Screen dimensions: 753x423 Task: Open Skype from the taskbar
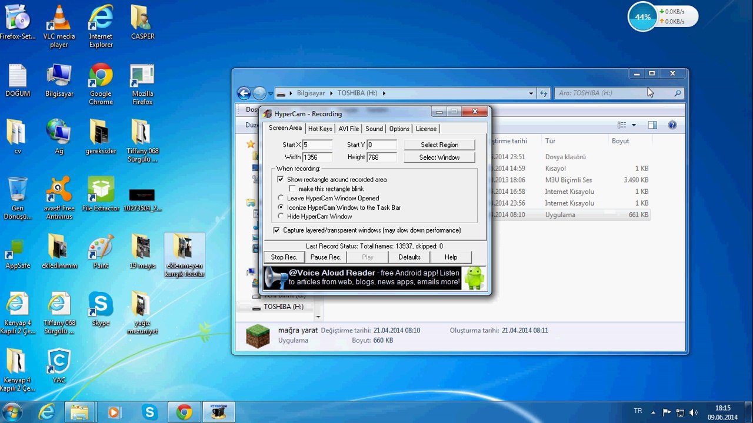pos(149,412)
